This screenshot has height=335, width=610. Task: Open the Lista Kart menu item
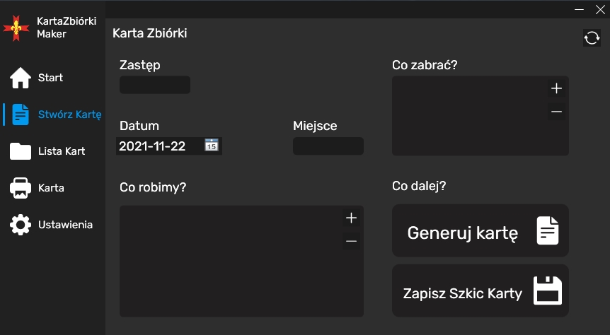61,151
